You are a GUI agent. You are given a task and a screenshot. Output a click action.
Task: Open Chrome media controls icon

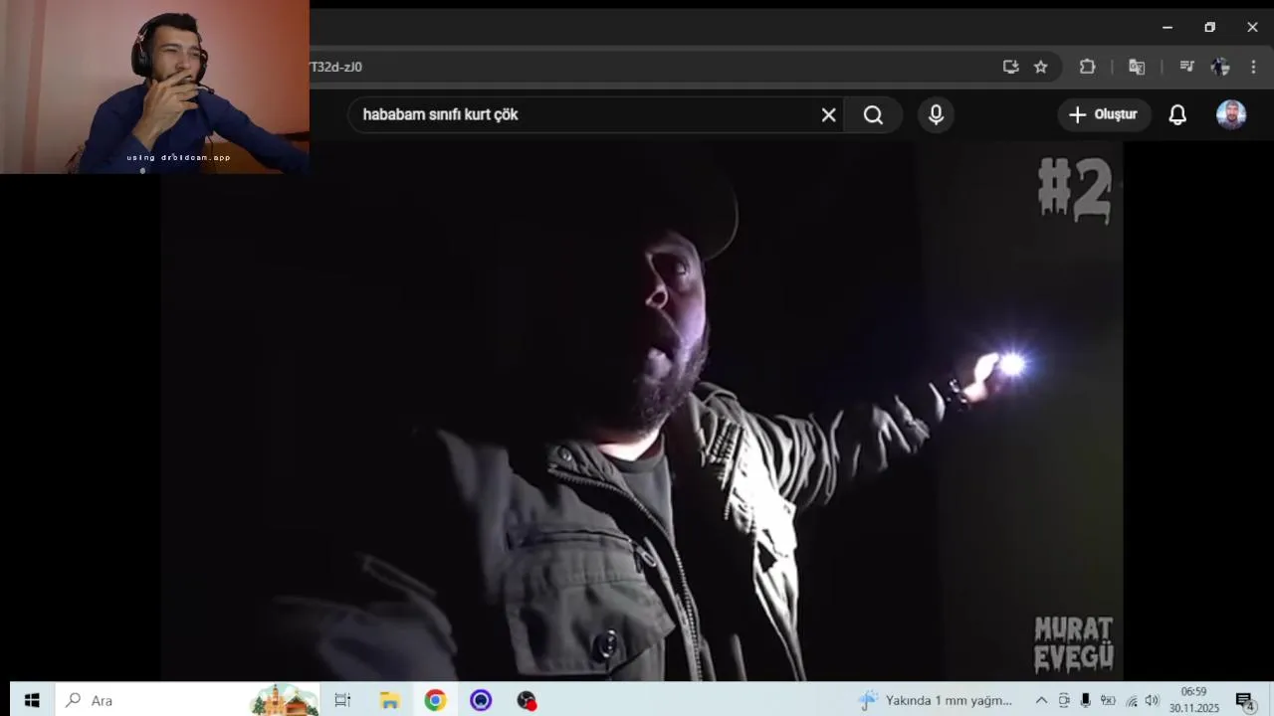[1186, 67]
